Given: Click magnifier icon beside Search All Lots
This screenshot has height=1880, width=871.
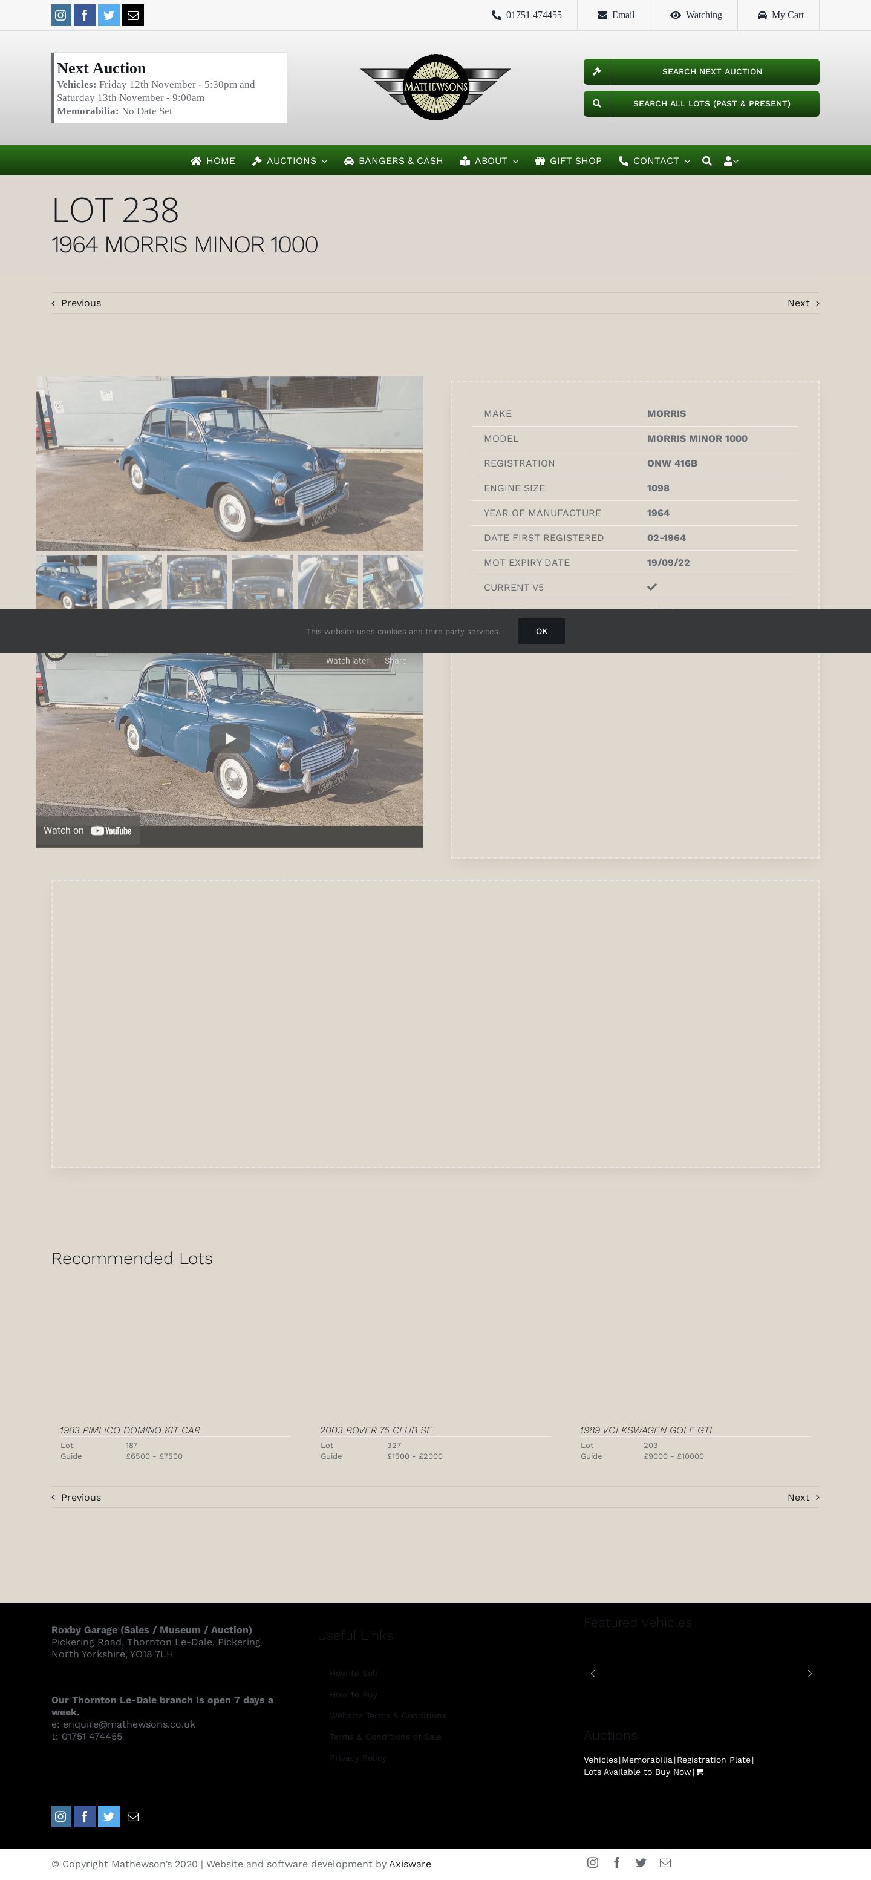Looking at the screenshot, I should pos(597,103).
